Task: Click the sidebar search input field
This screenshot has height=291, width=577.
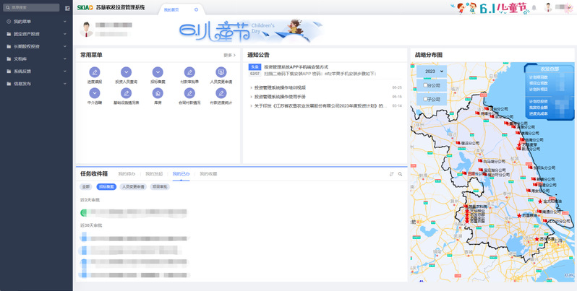Action: coord(35,8)
